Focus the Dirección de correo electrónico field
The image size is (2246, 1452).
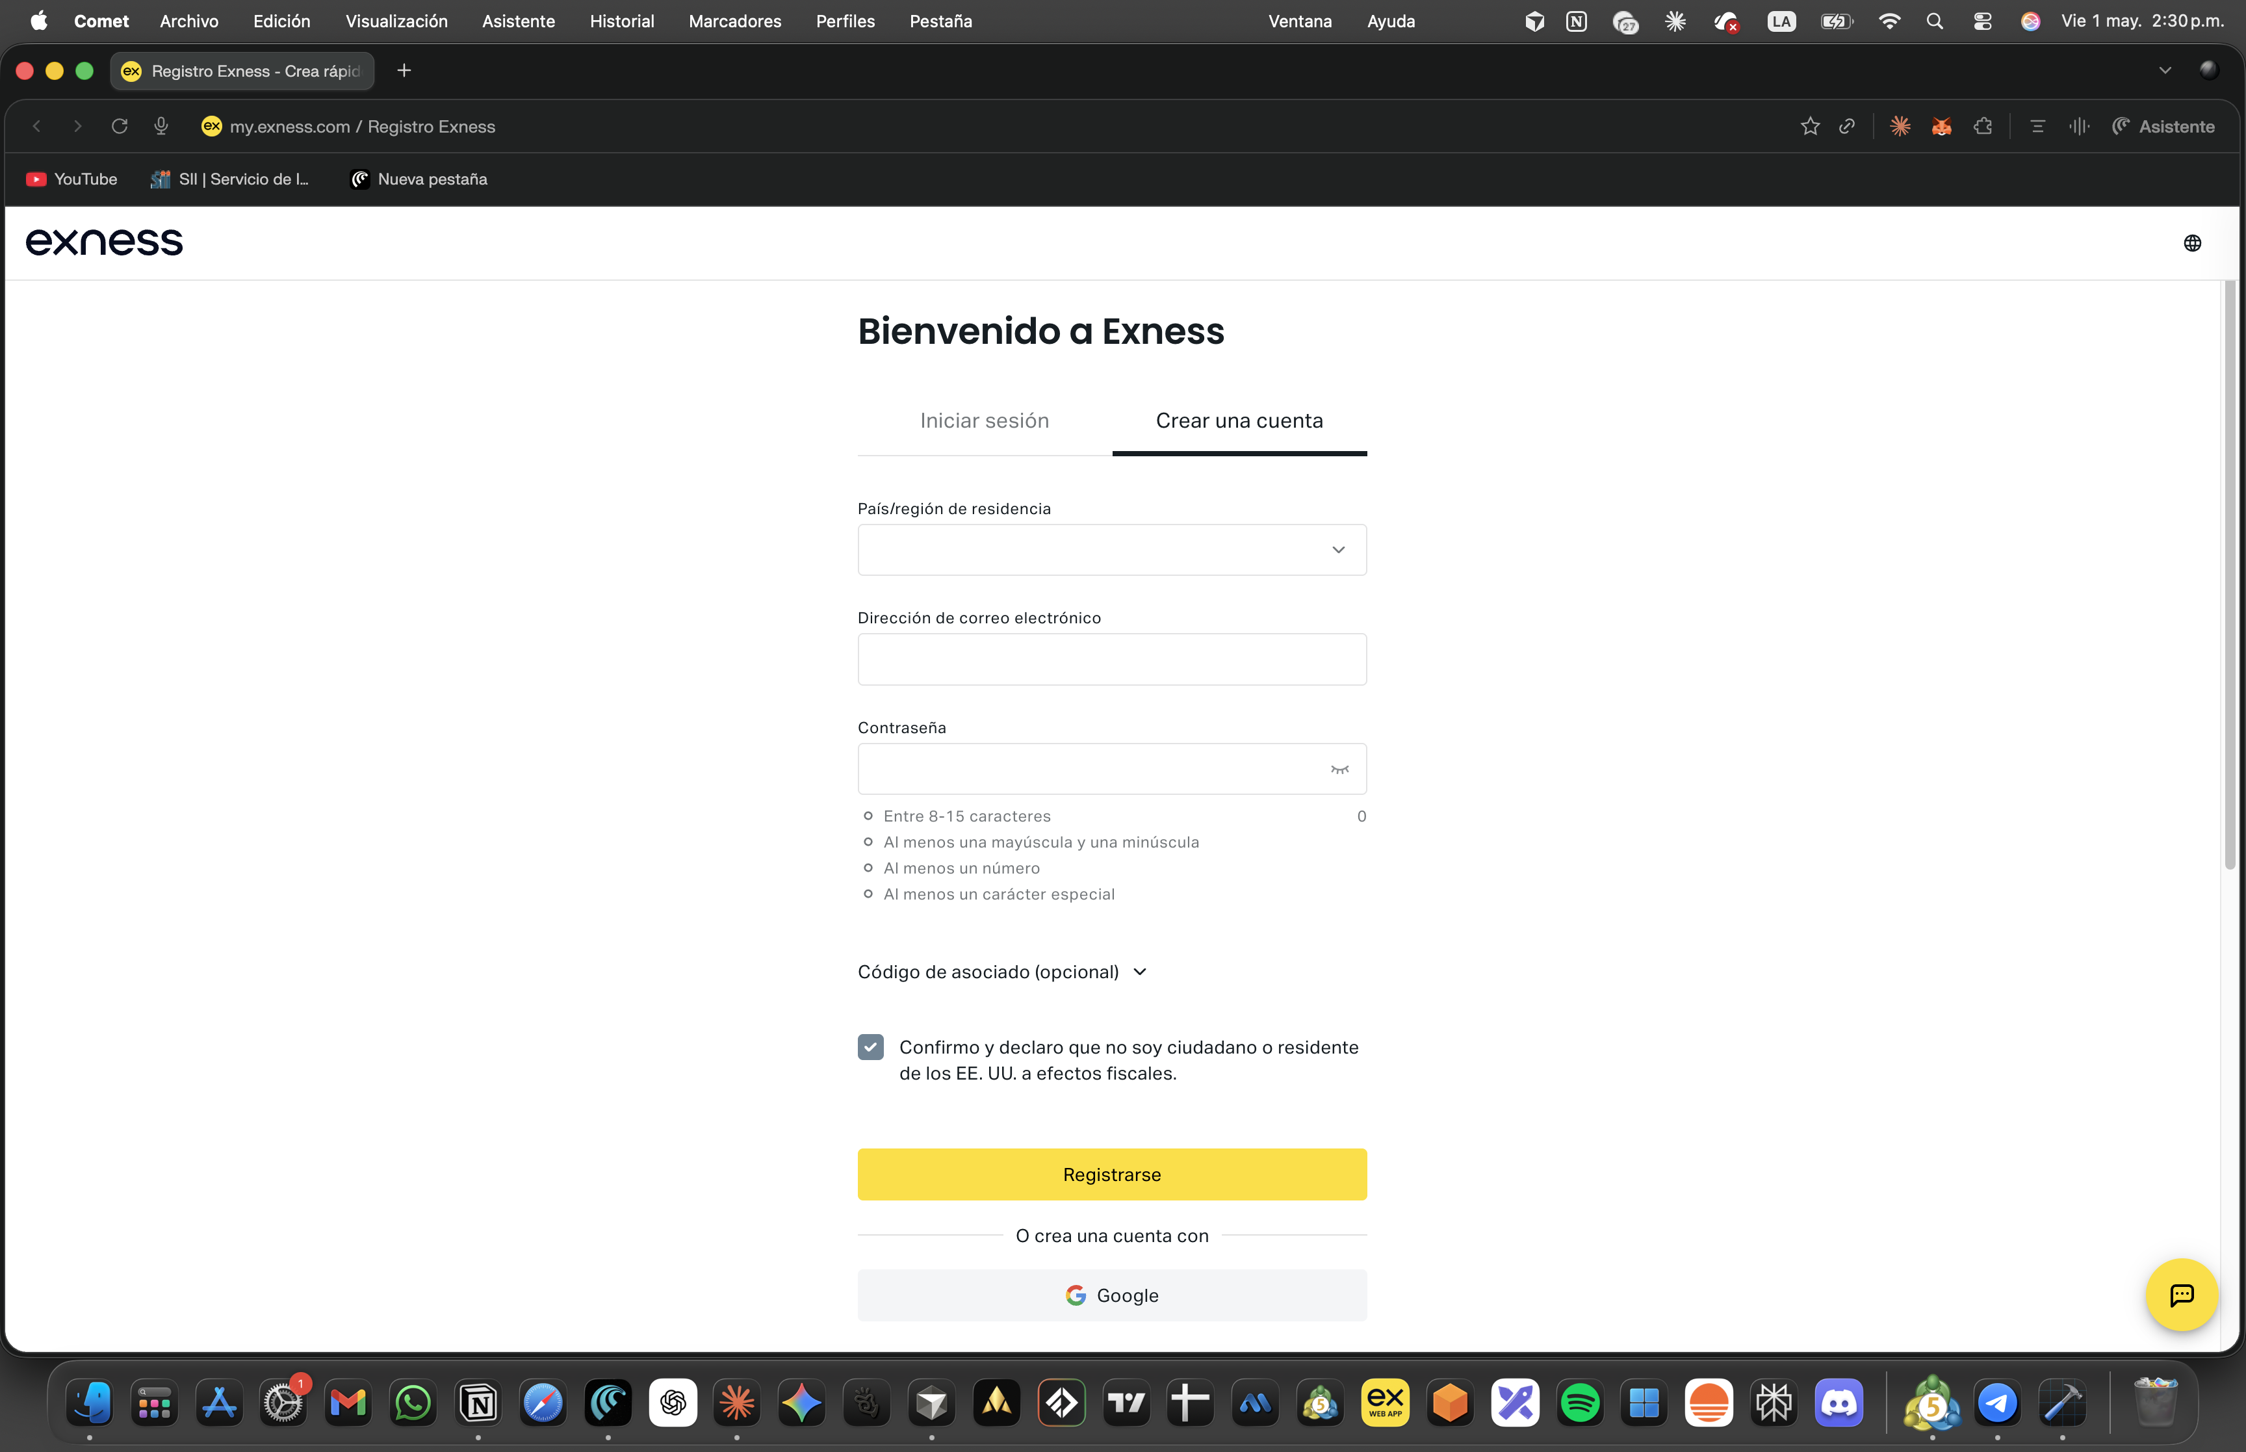pyautogui.click(x=1112, y=659)
